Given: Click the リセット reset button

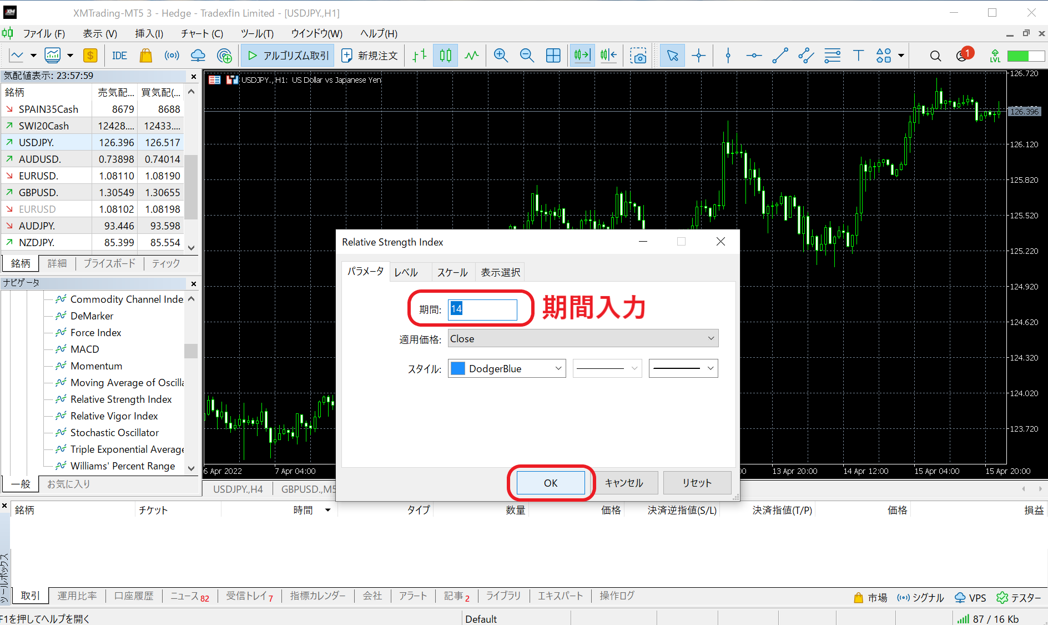Looking at the screenshot, I should click(x=697, y=483).
